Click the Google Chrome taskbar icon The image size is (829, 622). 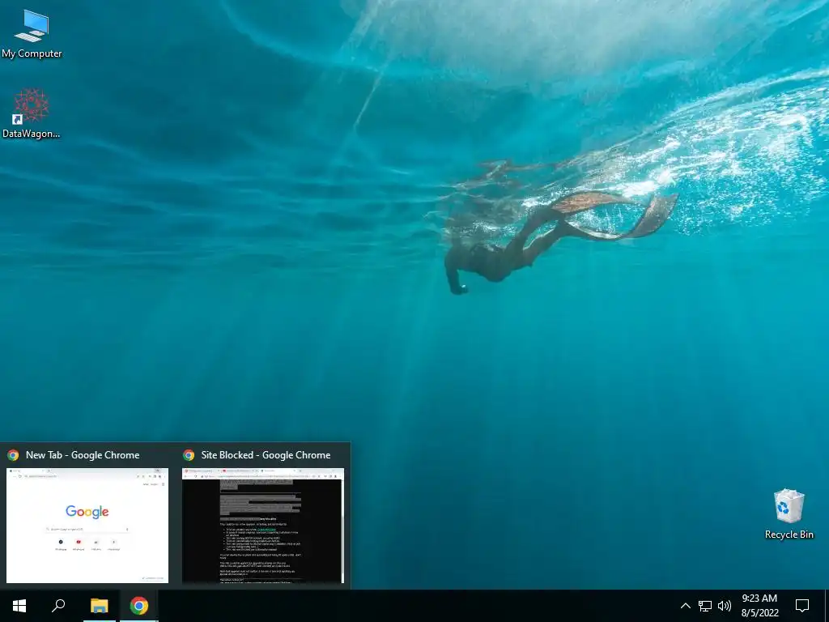click(x=139, y=606)
